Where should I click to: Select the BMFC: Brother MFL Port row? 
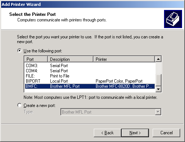pyautogui.click(x=90, y=86)
